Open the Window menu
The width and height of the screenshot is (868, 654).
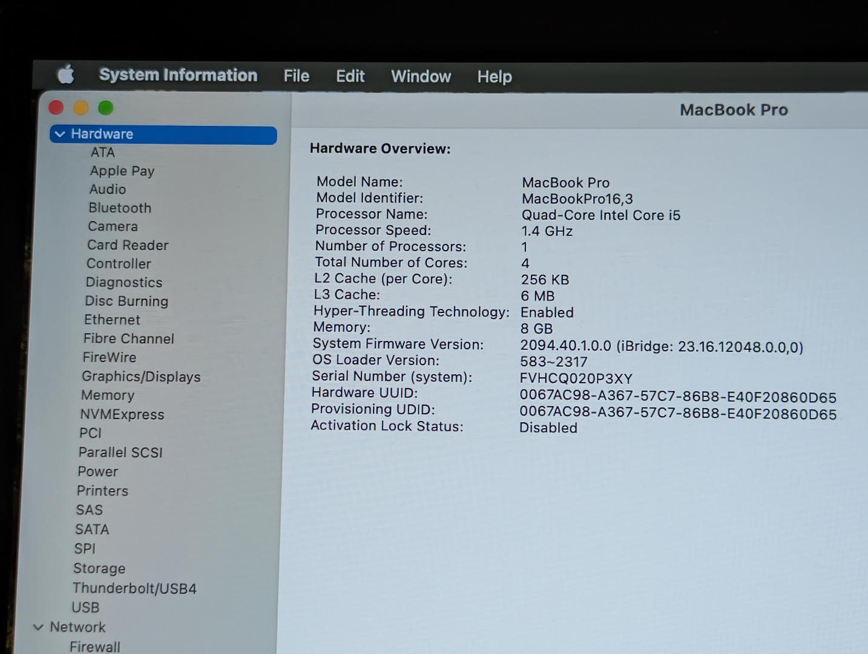point(421,77)
